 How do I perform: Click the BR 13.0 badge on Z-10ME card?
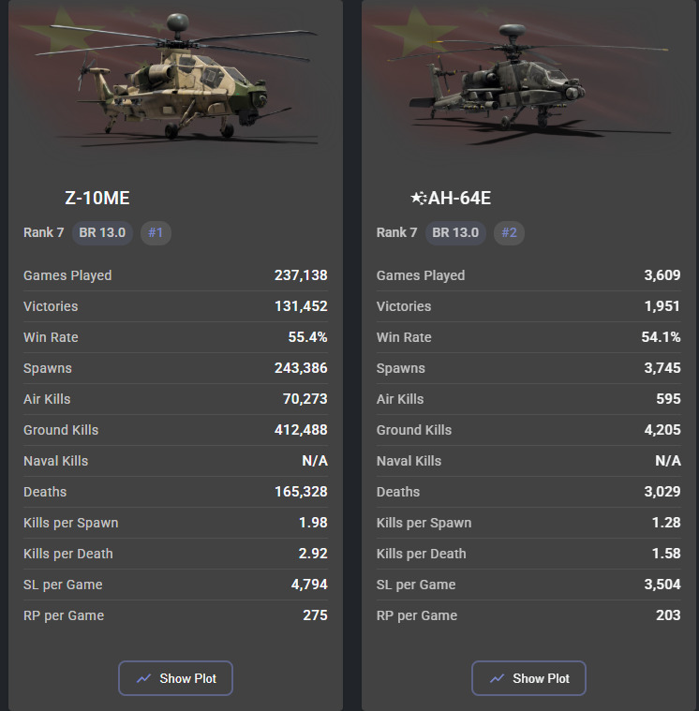102,232
